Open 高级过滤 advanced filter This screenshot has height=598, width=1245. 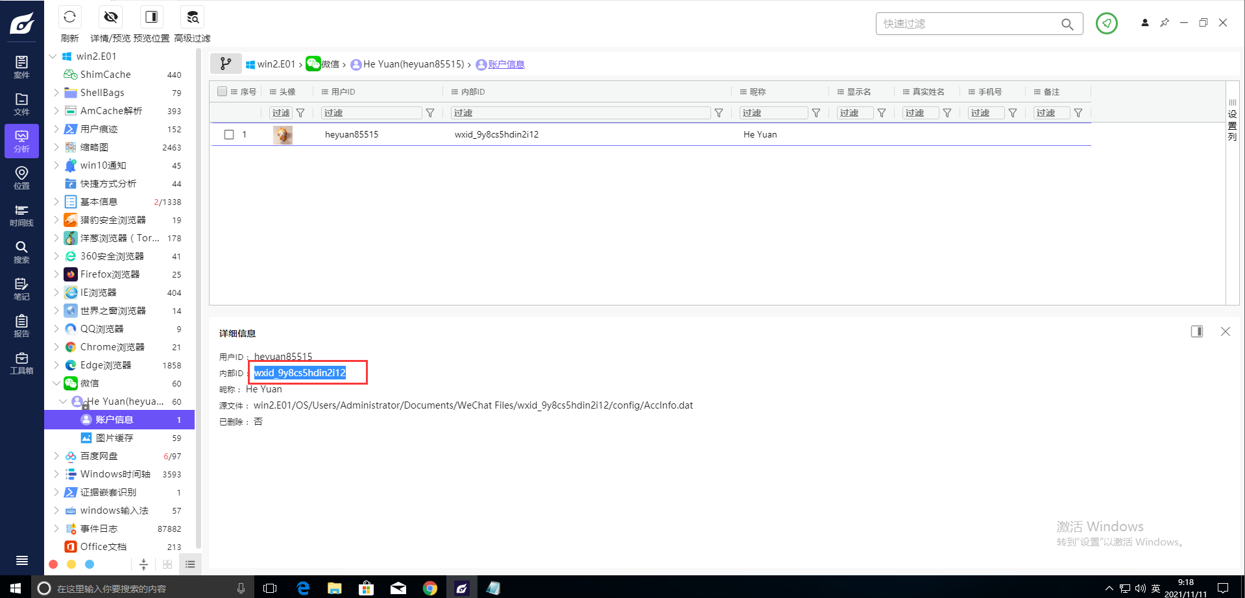193,17
